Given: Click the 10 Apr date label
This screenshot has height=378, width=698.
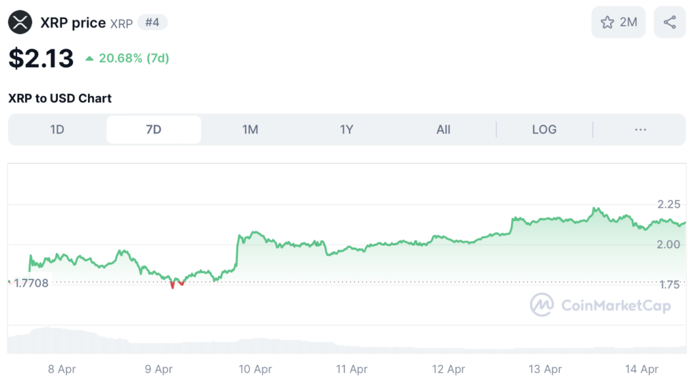Looking at the screenshot, I should [x=255, y=369].
